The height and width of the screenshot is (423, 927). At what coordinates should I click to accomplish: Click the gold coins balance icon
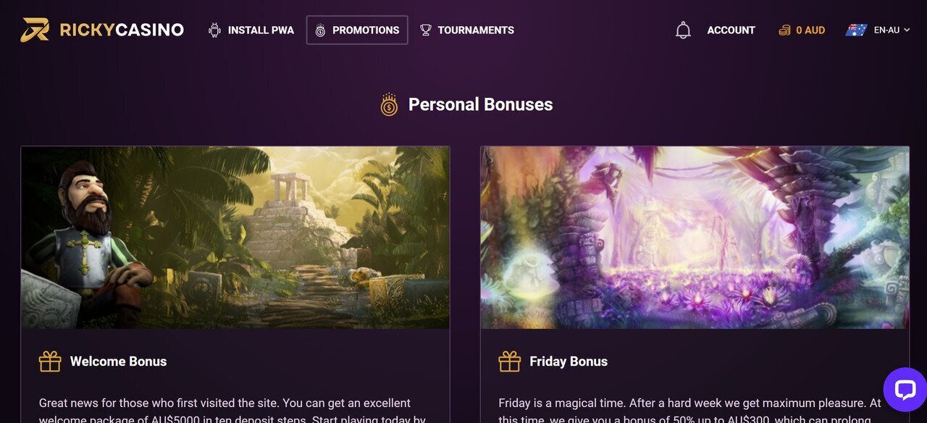[x=784, y=30]
